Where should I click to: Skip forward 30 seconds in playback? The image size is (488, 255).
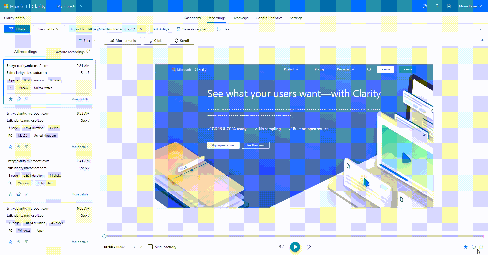(x=308, y=247)
